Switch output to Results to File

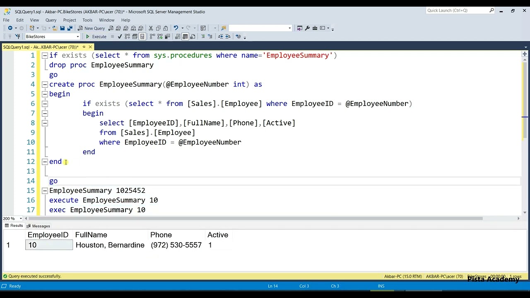click(x=193, y=36)
